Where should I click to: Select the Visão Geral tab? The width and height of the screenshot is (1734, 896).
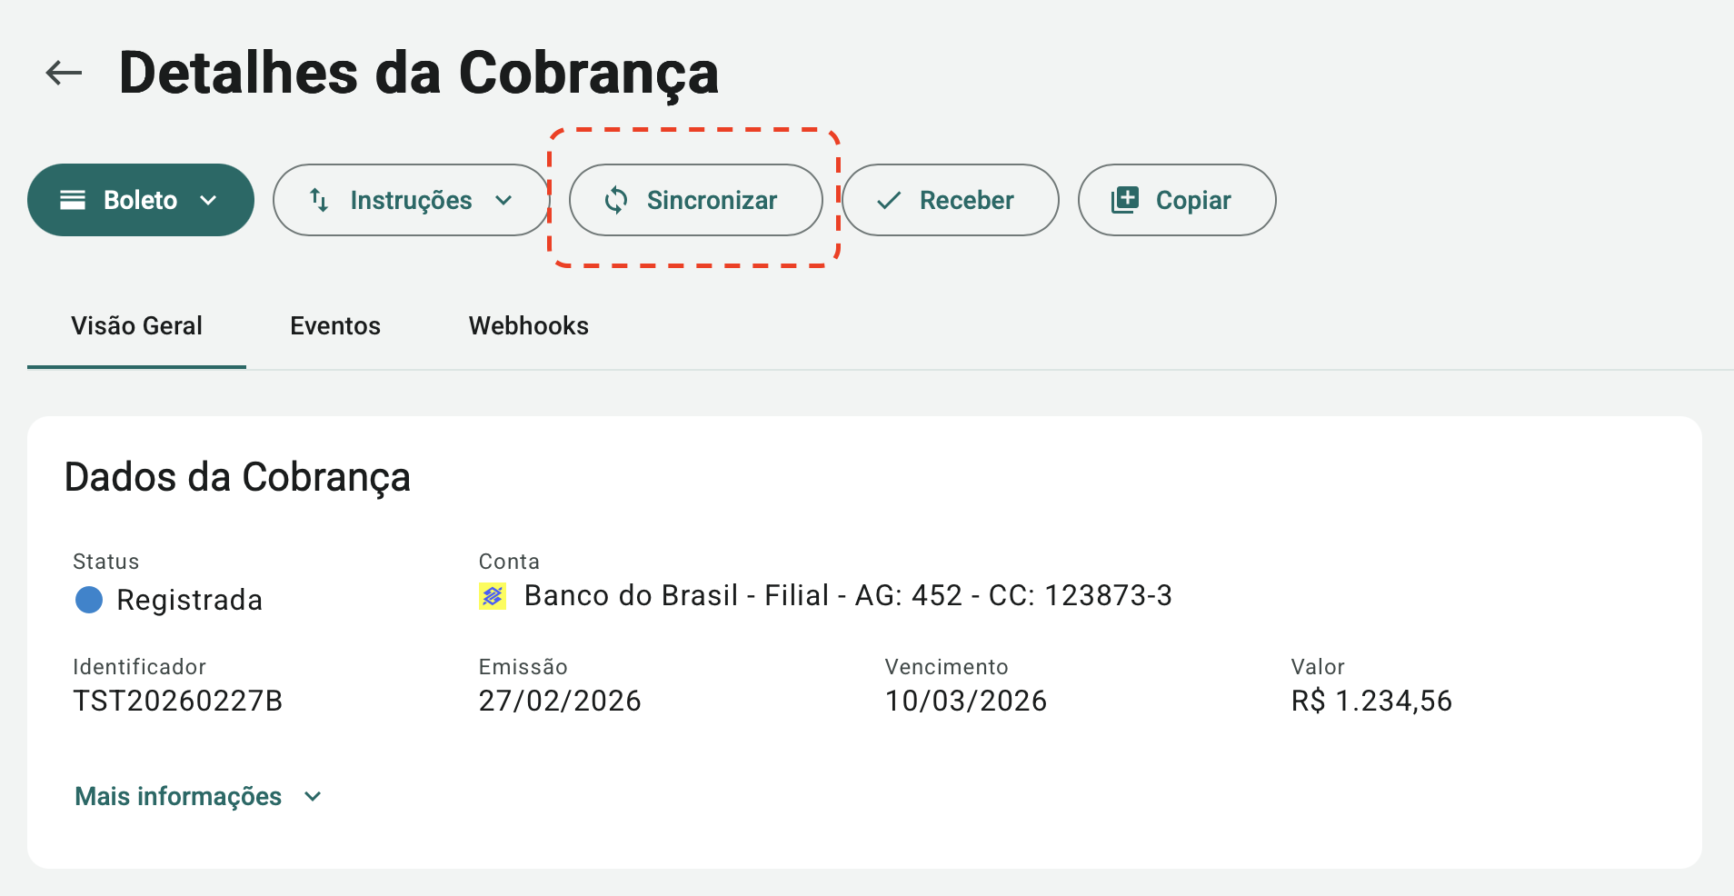click(x=136, y=325)
